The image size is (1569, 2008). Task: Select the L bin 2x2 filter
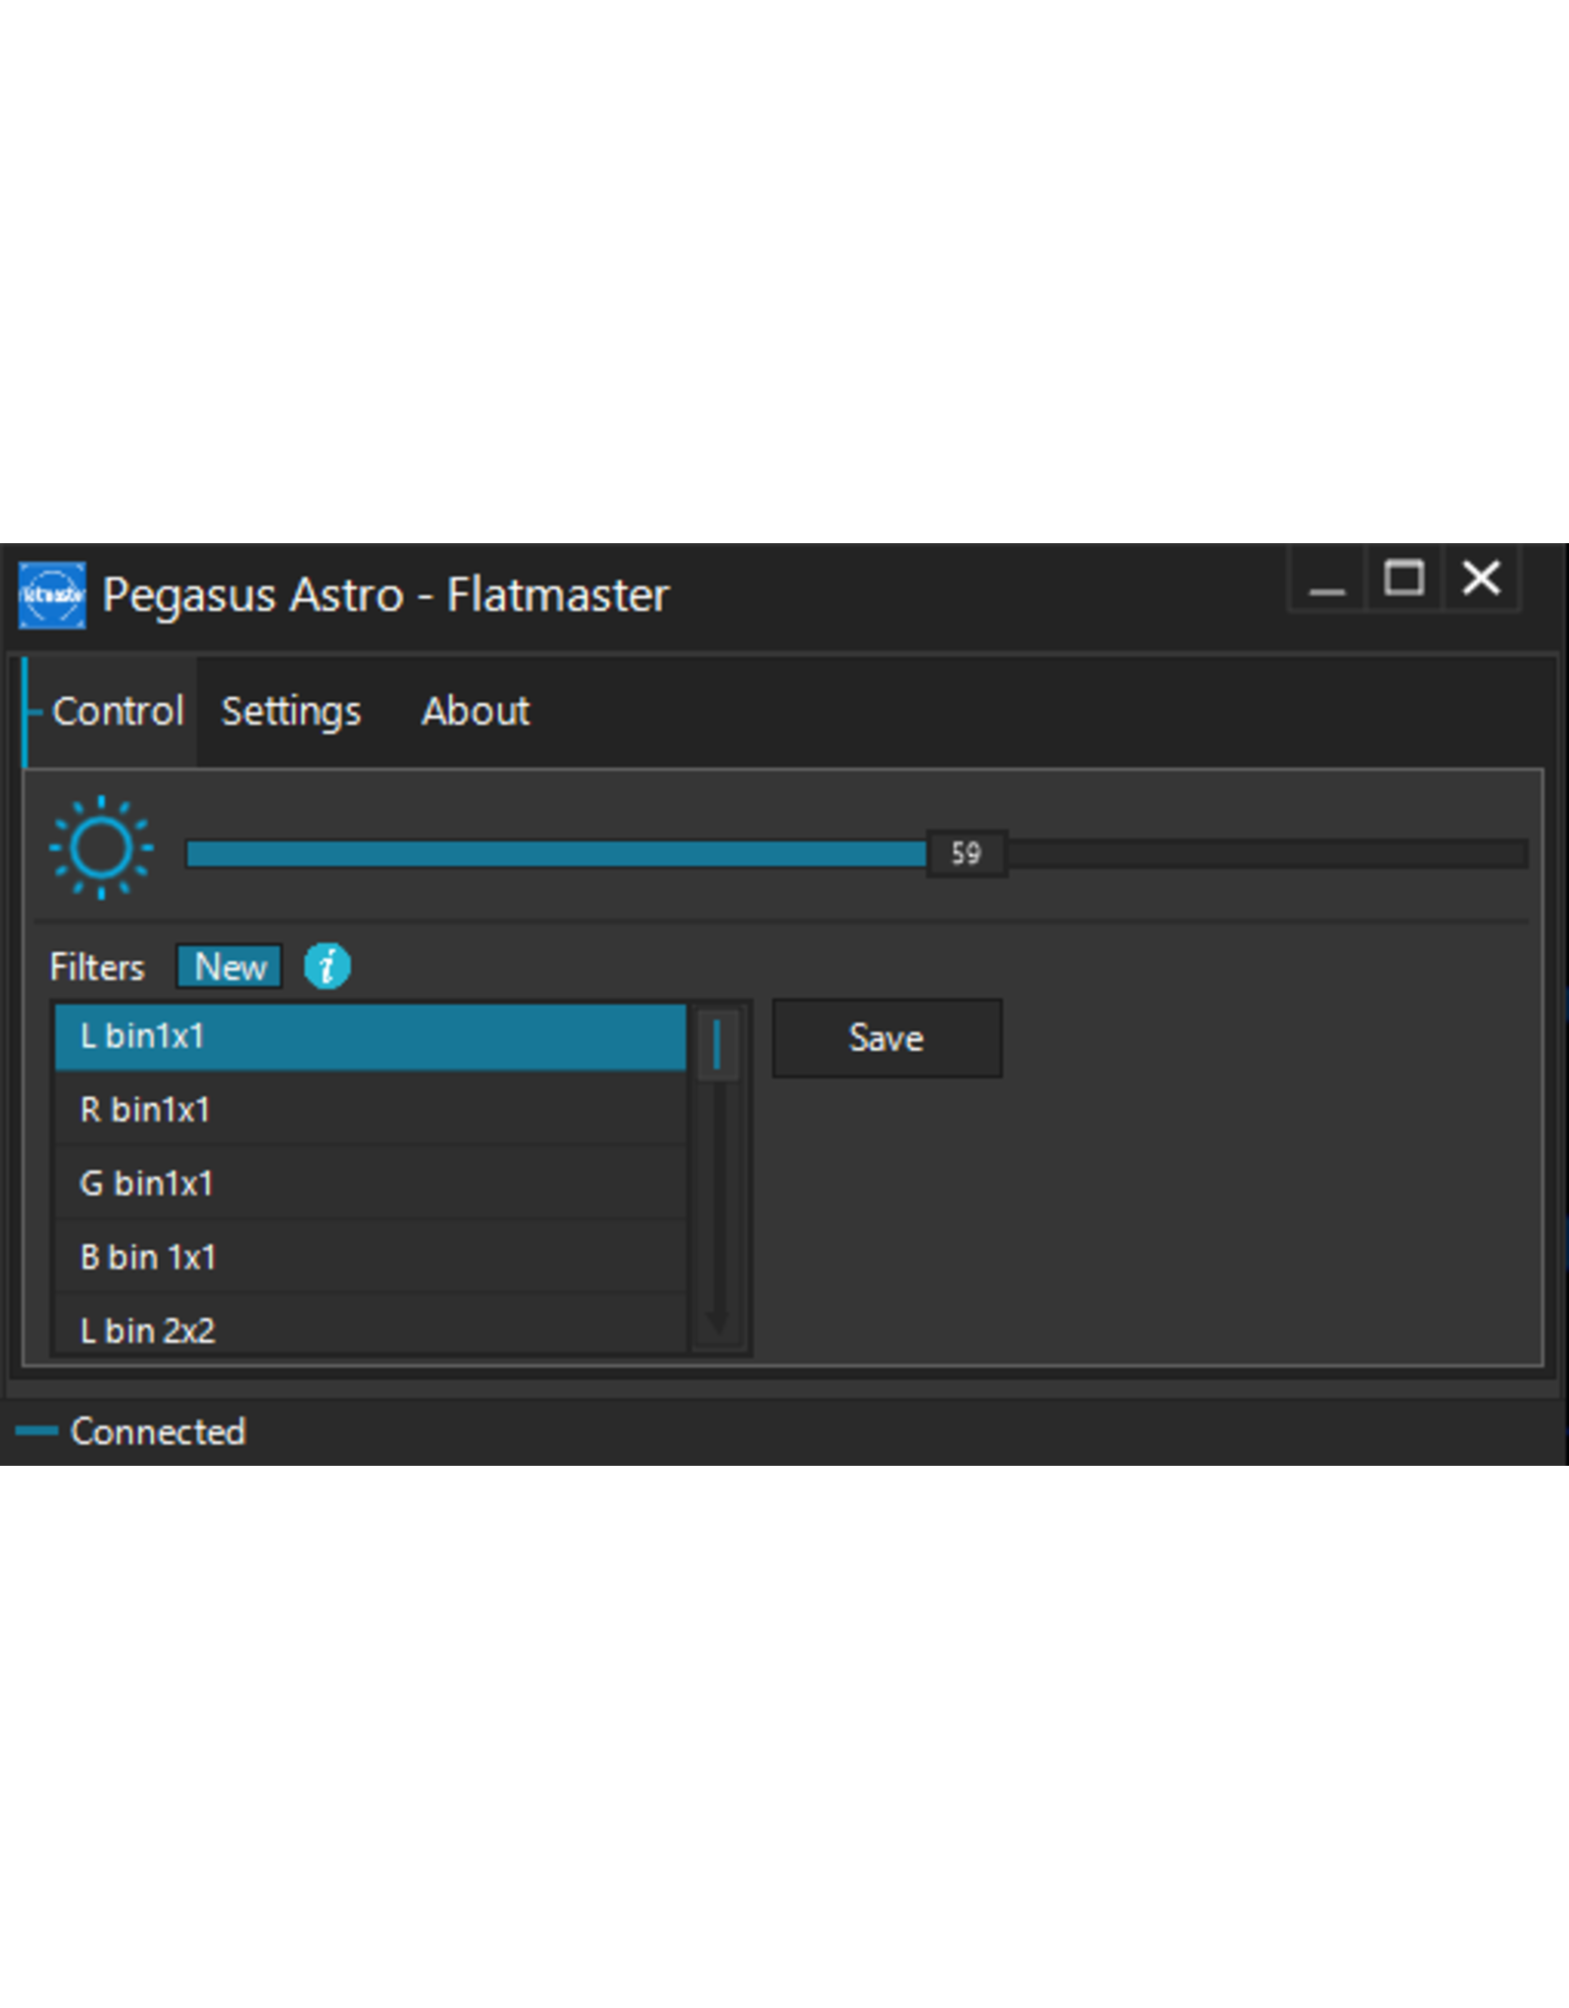[x=371, y=1326]
